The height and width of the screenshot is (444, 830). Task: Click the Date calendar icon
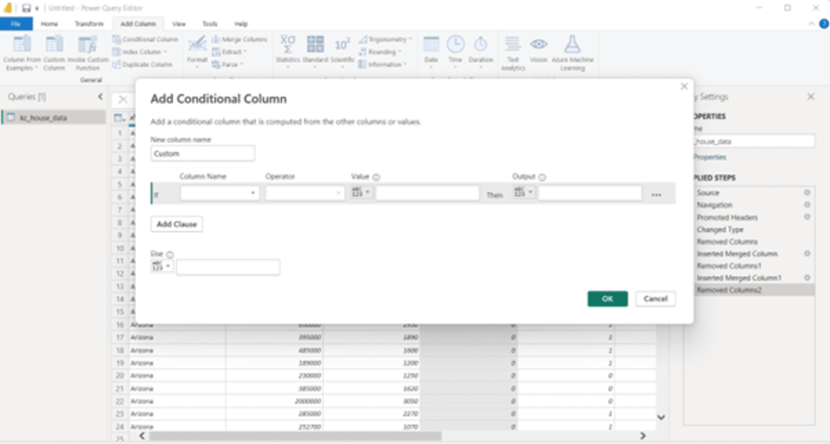pos(431,44)
